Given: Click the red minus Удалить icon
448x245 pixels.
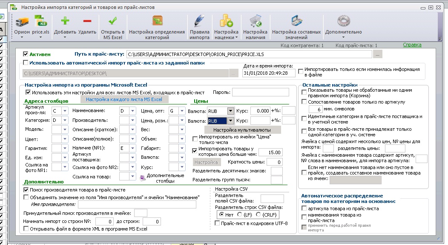Looking at the screenshot, I should click(87, 21).
